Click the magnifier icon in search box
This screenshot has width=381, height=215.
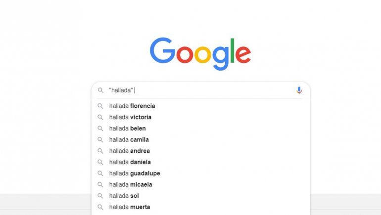(100, 90)
